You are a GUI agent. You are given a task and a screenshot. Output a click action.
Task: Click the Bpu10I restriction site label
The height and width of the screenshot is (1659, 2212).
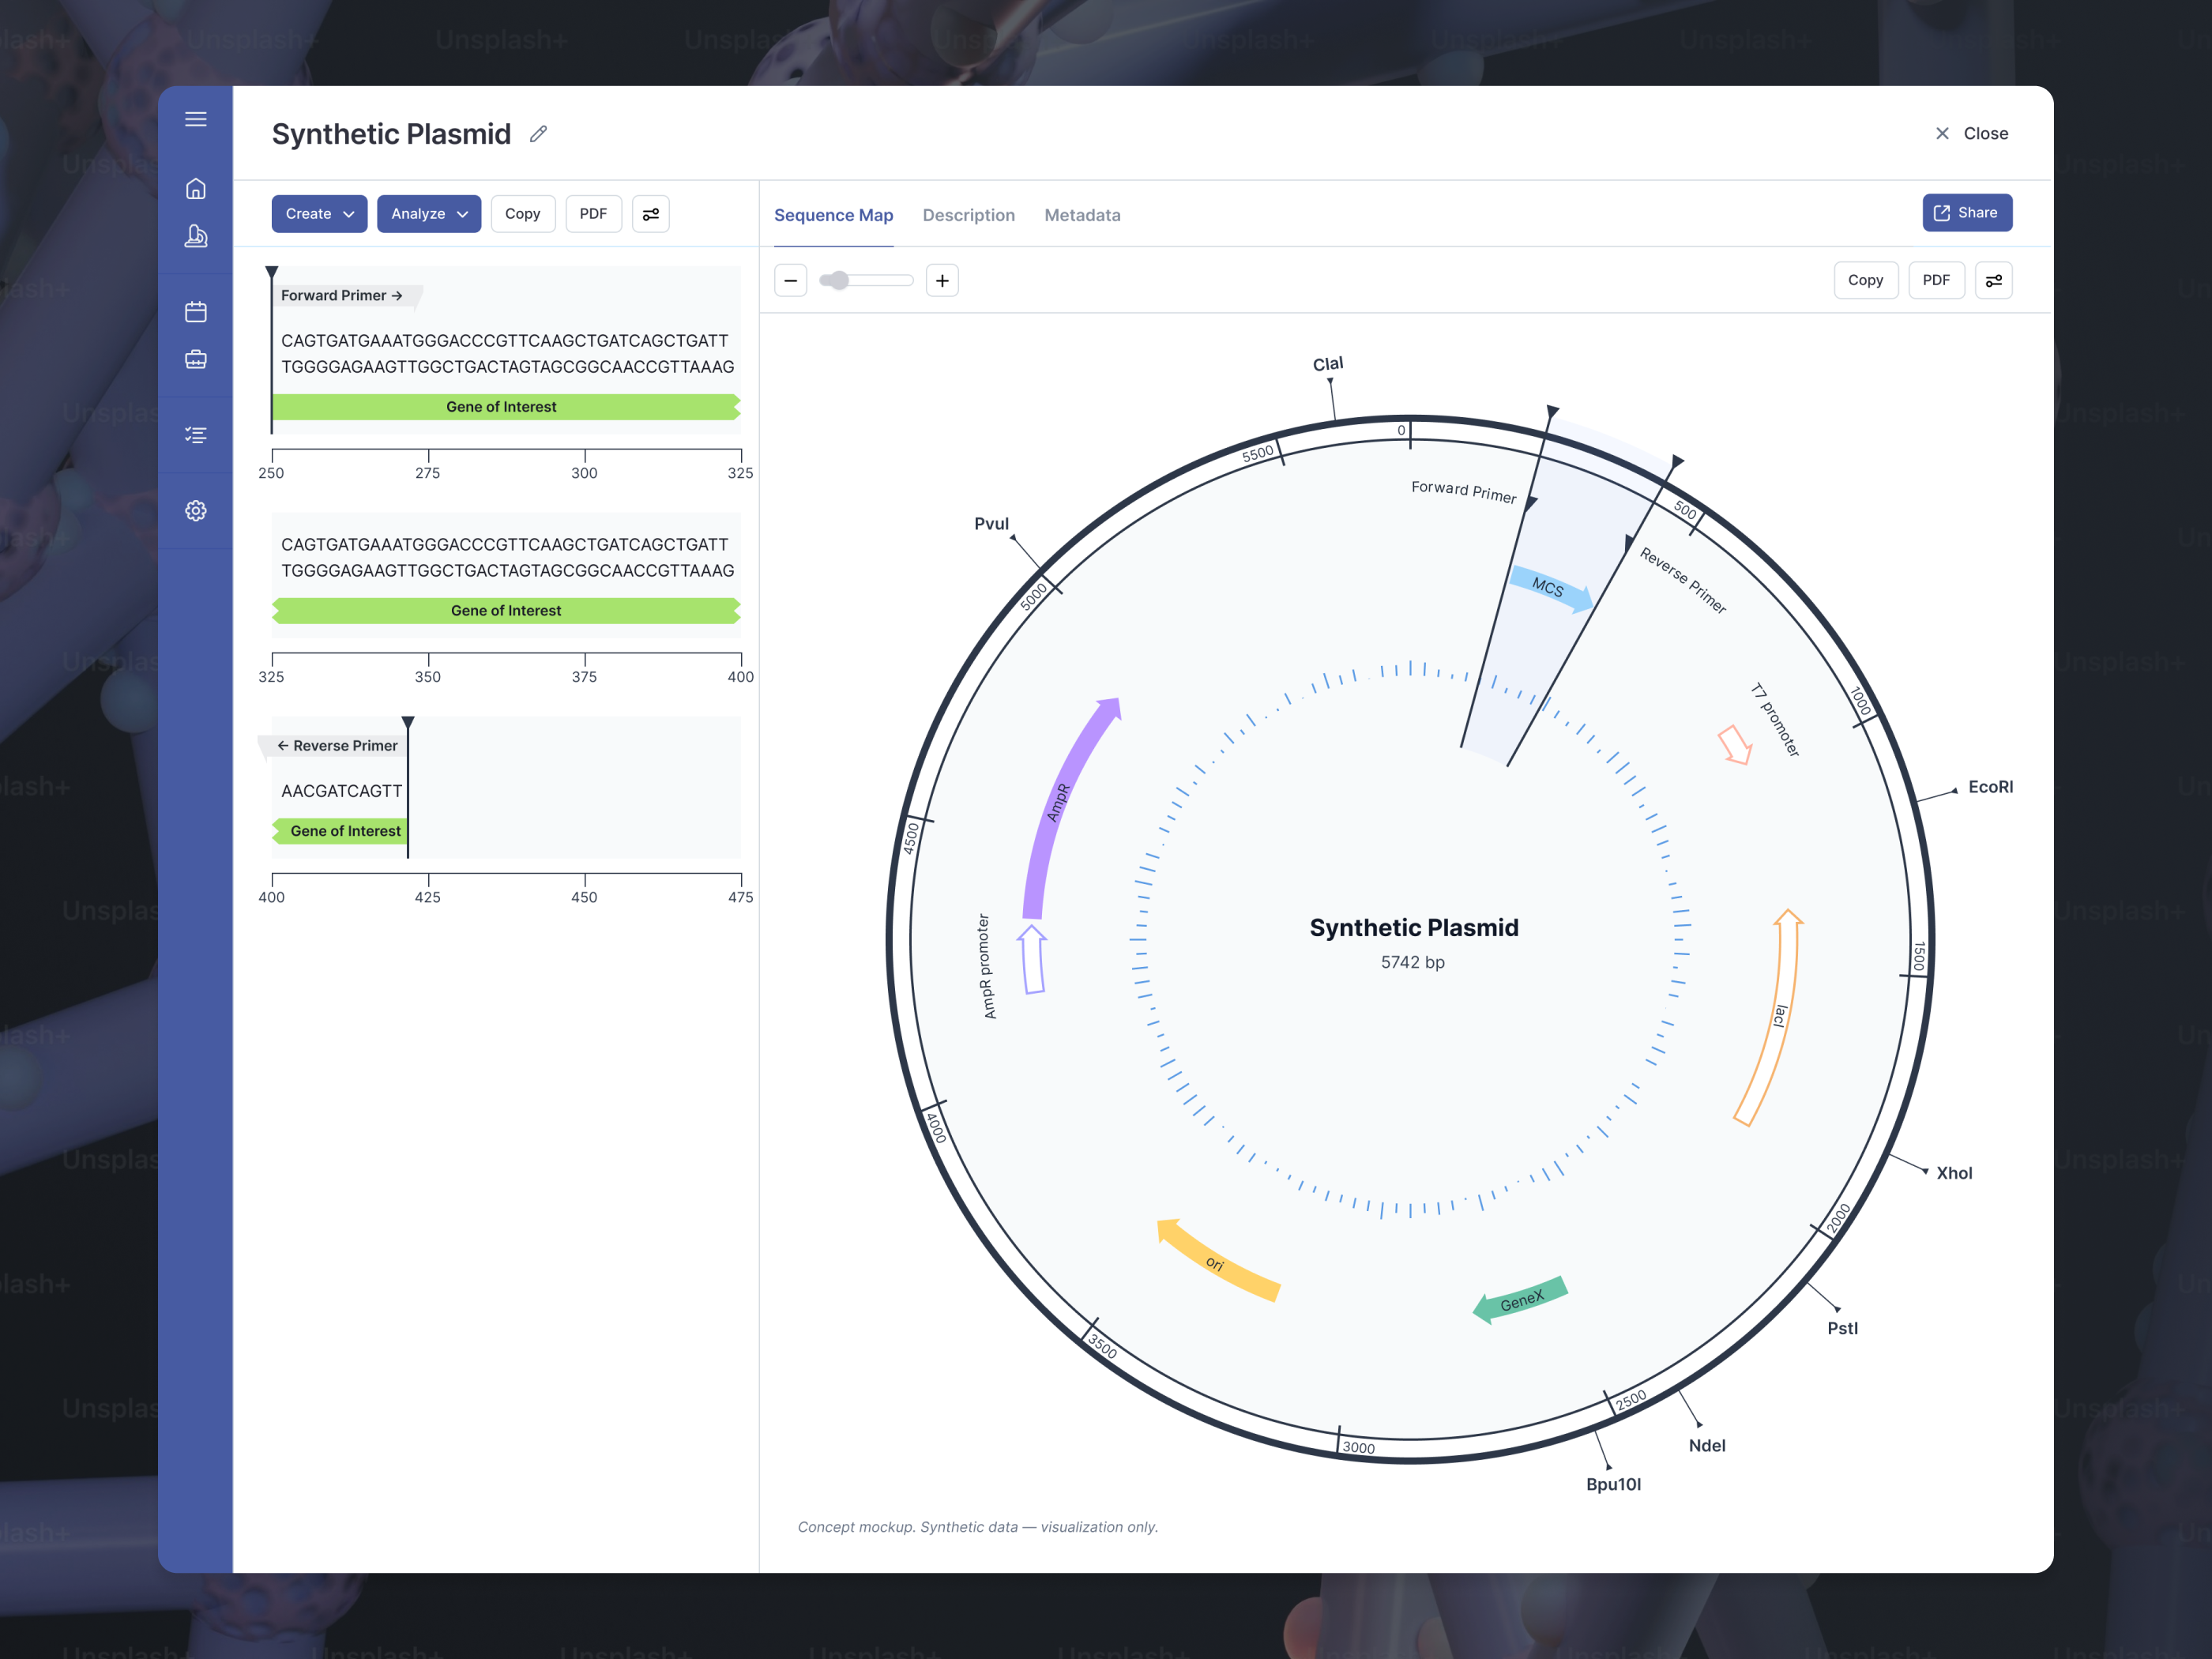[x=1613, y=1485]
